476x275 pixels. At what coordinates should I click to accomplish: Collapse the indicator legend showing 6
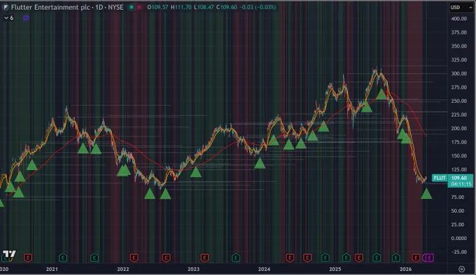(x=9, y=18)
